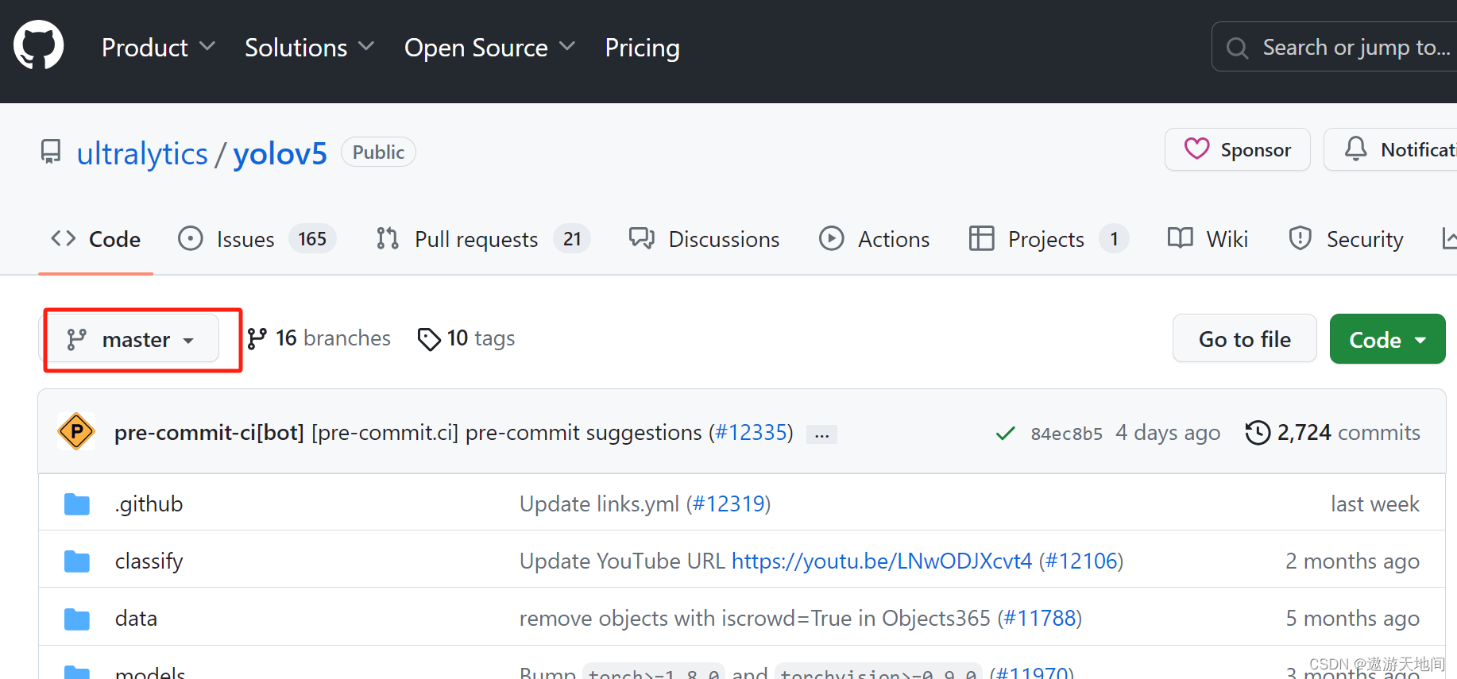
Task: Switch to the Issues tab
Action: point(257,239)
